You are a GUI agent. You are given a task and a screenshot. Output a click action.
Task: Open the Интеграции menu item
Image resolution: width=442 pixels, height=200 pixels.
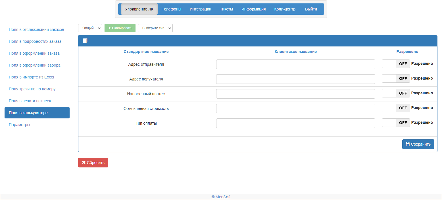pyautogui.click(x=201, y=9)
